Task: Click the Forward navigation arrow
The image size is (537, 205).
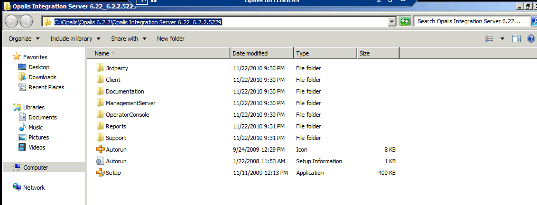Action: point(26,22)
